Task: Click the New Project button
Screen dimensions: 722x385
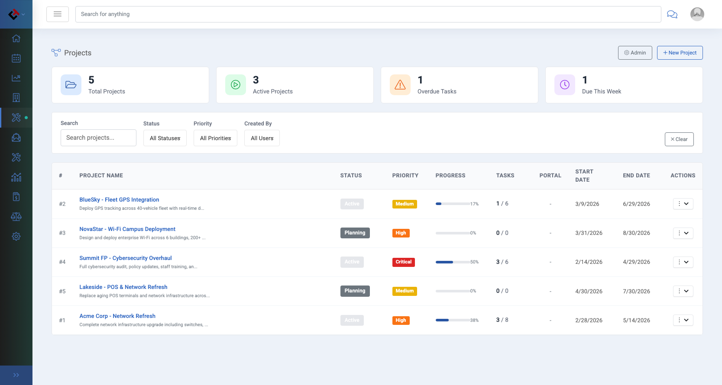Action: [680, 53]
